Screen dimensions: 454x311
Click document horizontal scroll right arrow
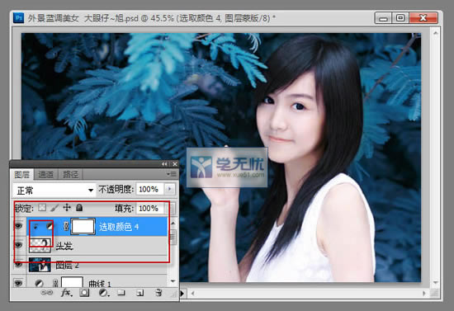coord(424,294)
